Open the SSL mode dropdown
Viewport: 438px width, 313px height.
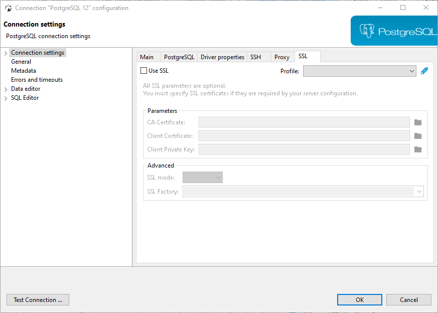203,177
